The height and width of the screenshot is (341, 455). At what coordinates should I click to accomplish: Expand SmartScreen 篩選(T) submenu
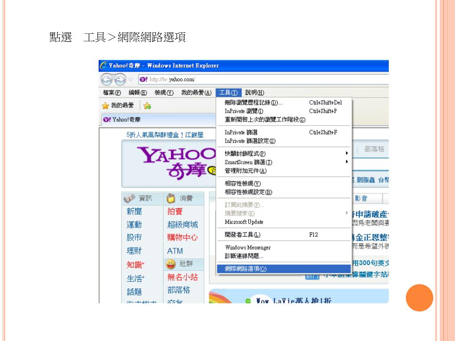(x=284, y=162)
